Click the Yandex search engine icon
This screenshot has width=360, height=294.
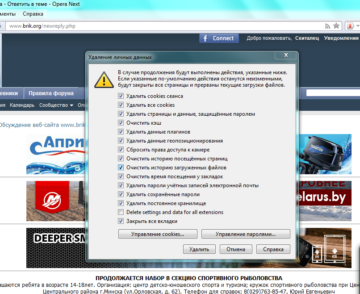(352, 26)
